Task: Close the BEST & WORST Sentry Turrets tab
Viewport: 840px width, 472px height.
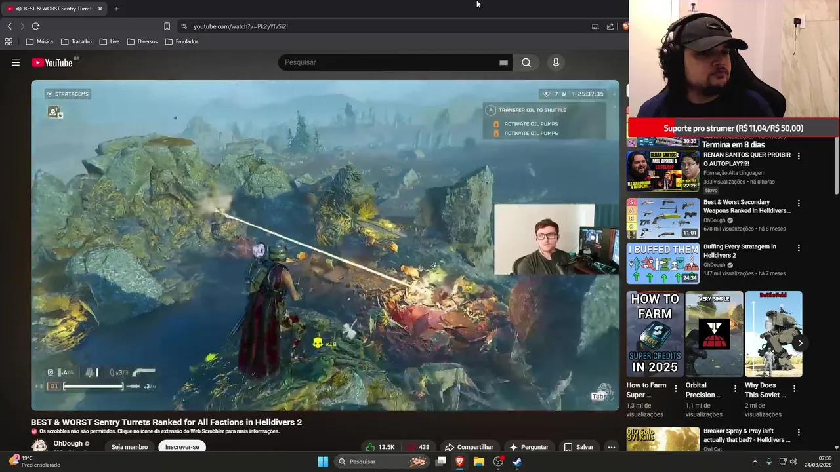Action: click(100, 9)
